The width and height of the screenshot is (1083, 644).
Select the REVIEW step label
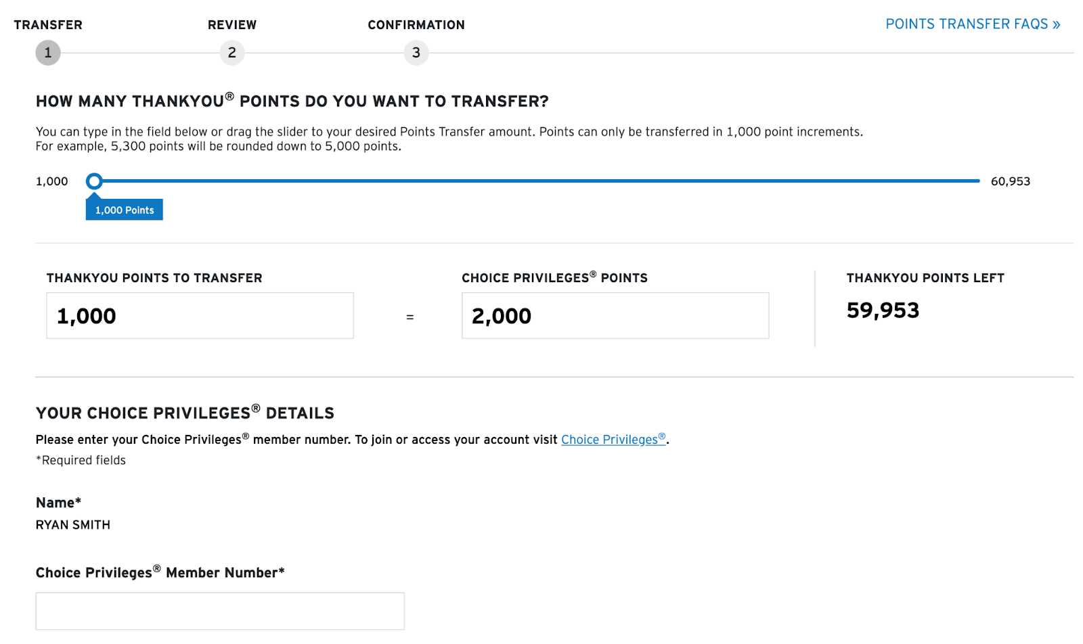pos(232,25)
